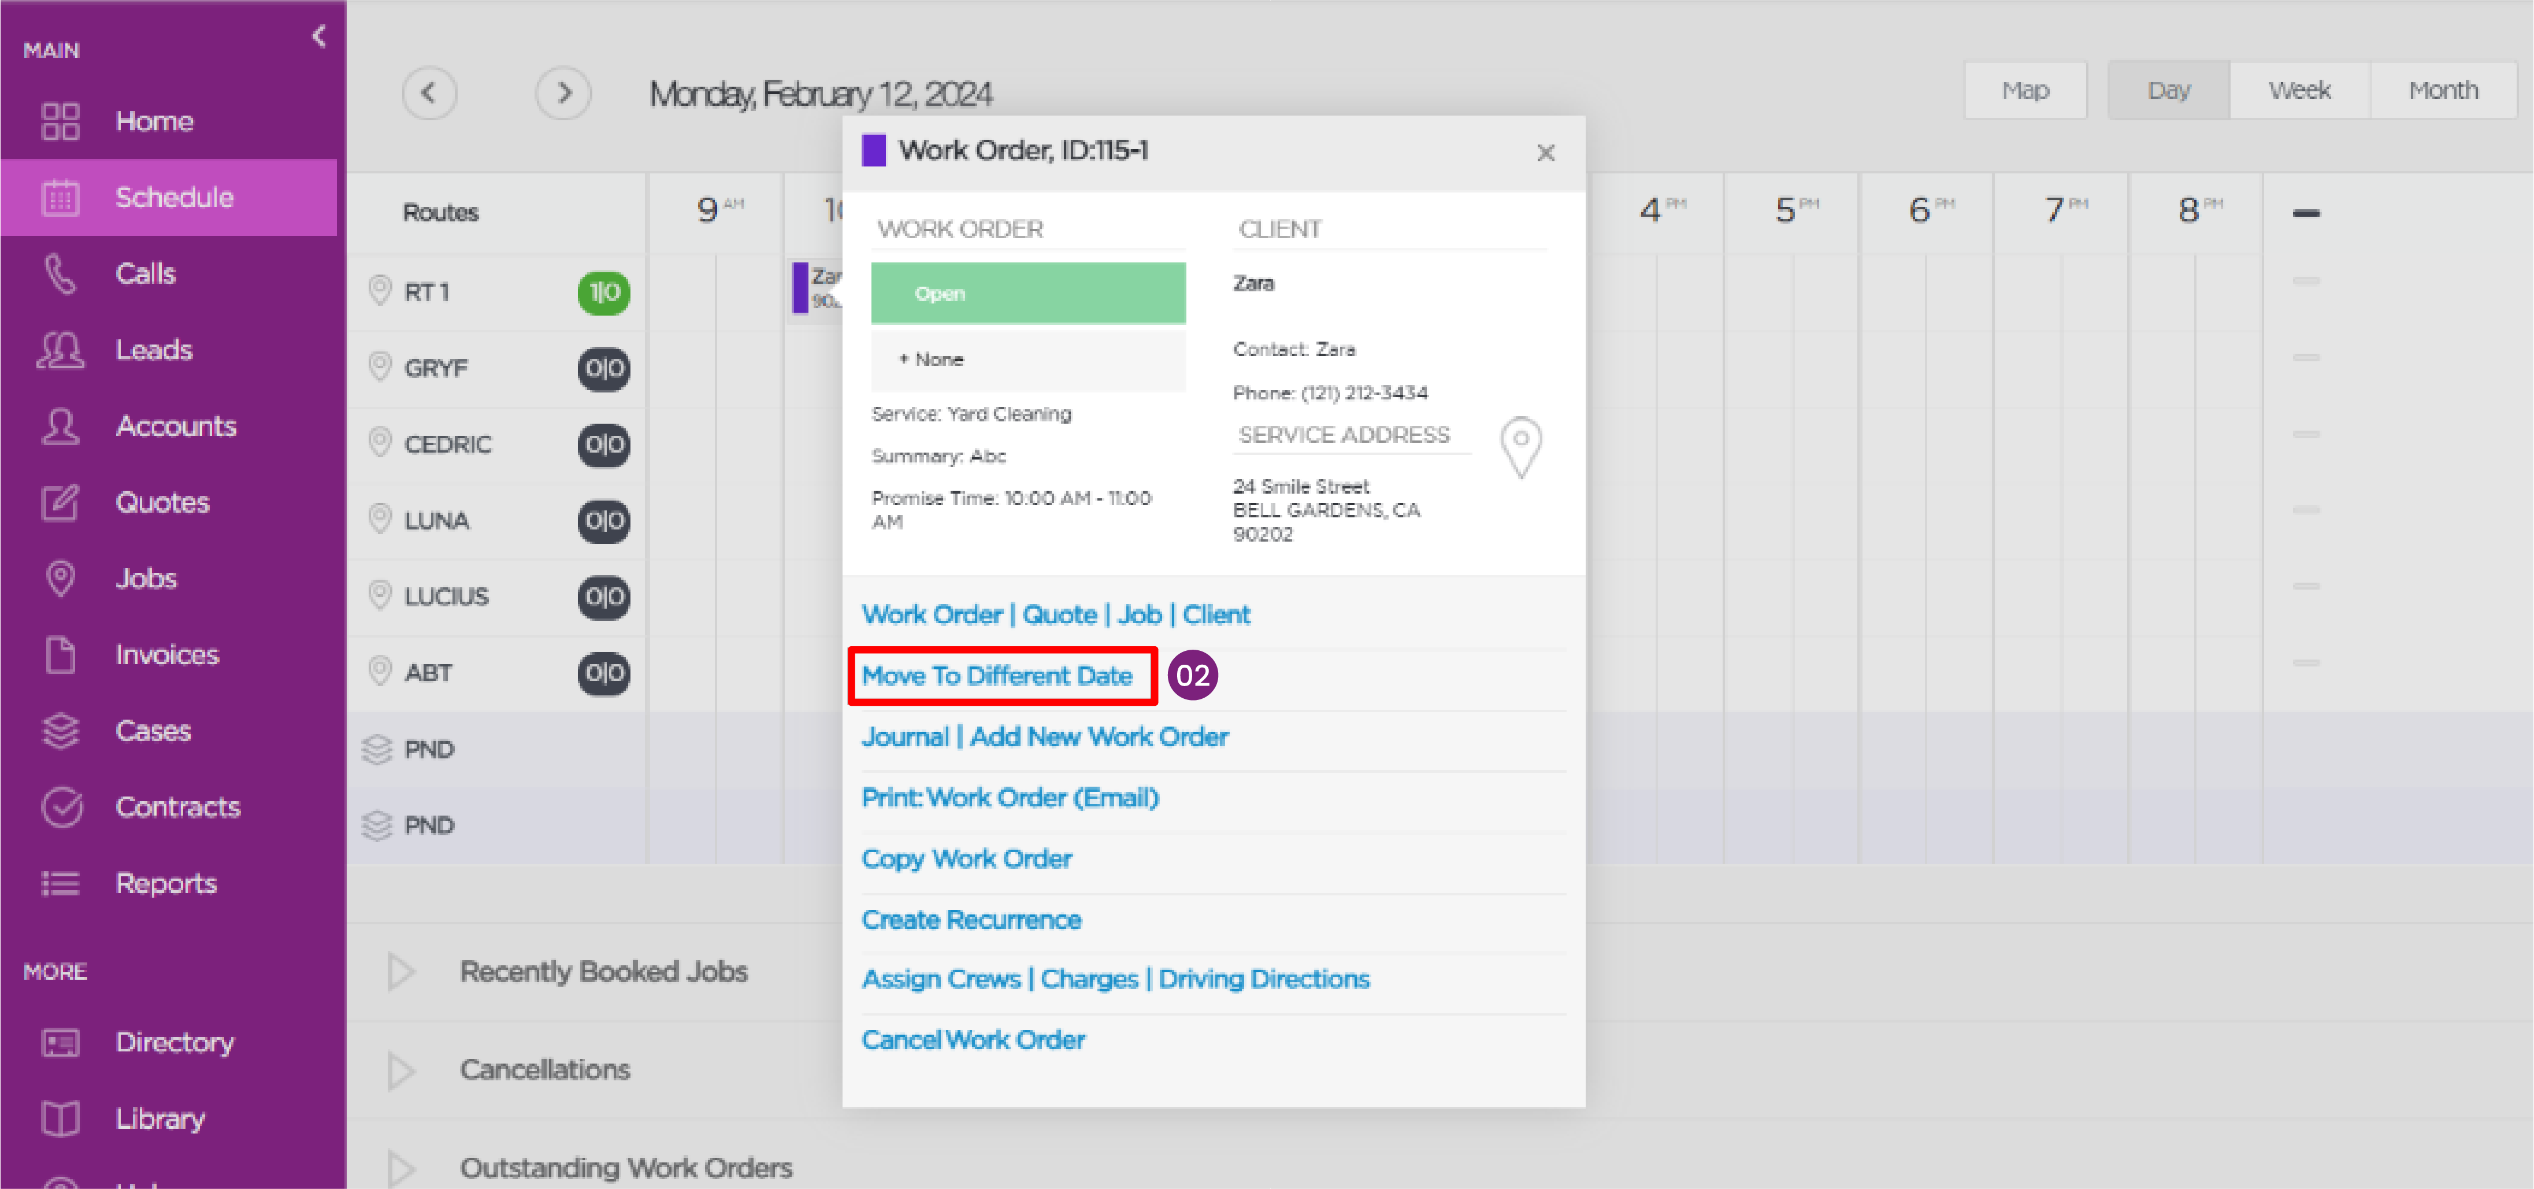Expand the Cancellations section
The image size is (2534, 1189).
click(400, 1070)
